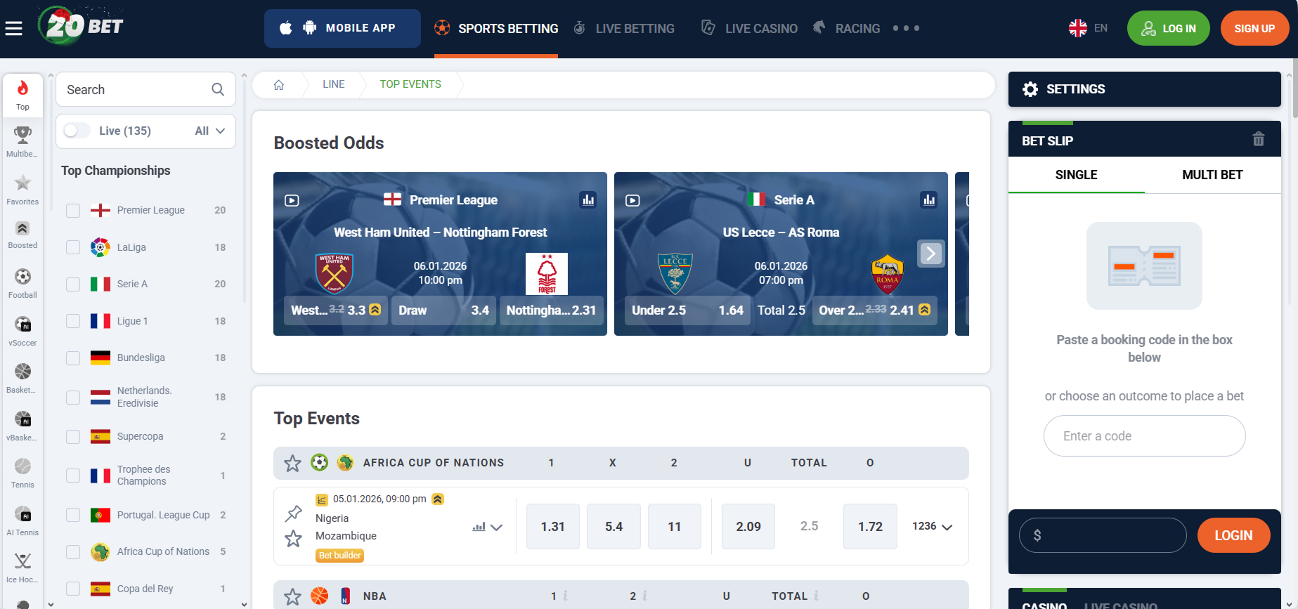Expand the 1236 more markets dropdown
1298x609 pixels.
pos(932,527)
